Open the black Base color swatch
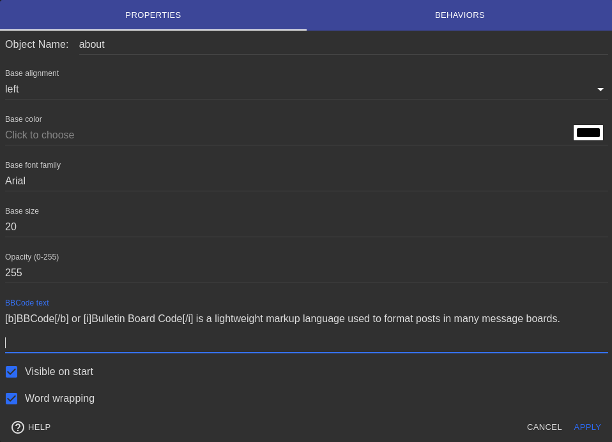Image resolution: width=612 pixels, height=442 pixels. (x=588, y=133)
